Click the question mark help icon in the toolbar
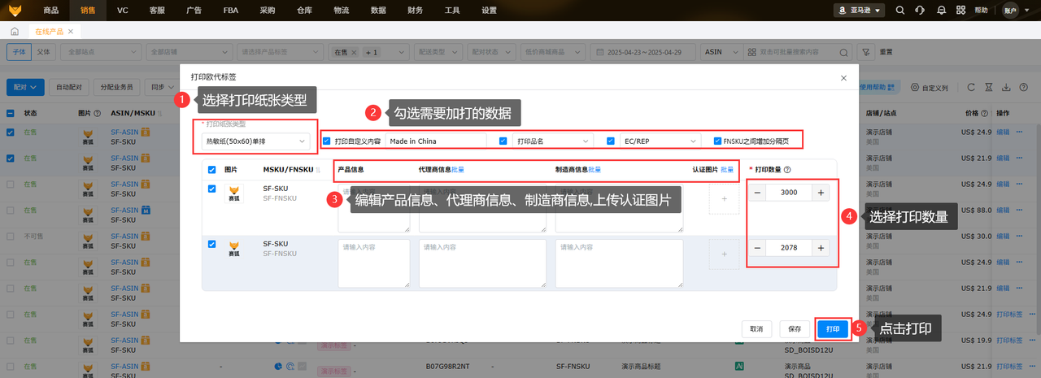 tap(1023, 87)
